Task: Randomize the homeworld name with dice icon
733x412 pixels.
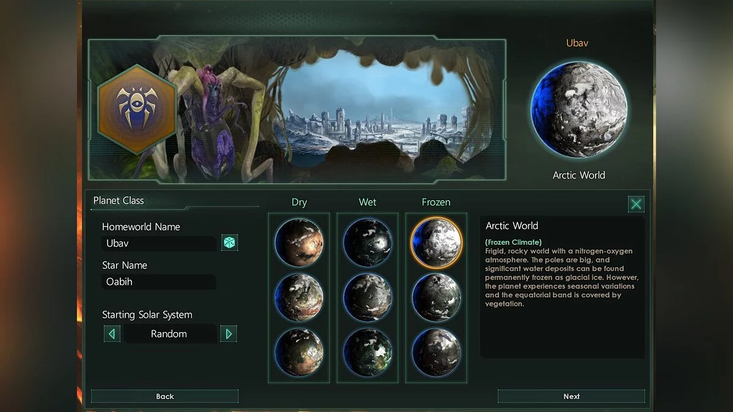Action: (x=229, y=243)
